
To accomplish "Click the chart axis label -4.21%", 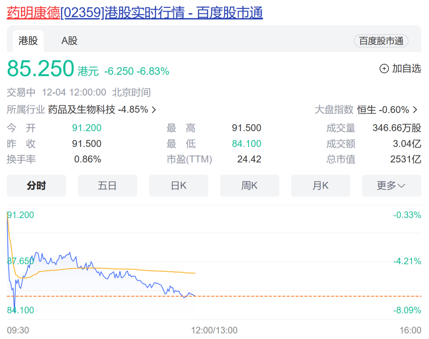I will tap(407, 261).
